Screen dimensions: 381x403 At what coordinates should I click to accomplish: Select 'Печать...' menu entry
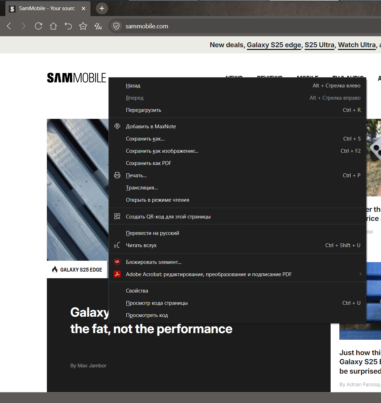237,175
